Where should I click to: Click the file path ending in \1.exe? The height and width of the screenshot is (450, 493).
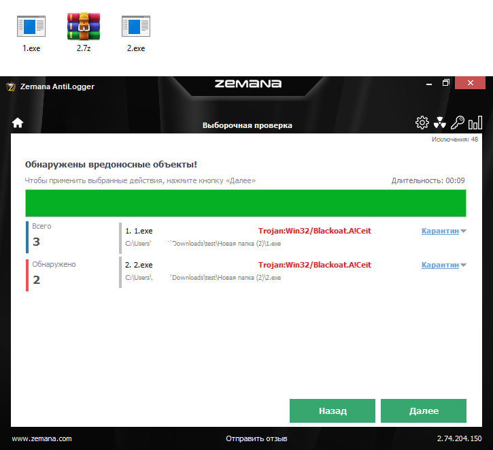pyautogui.click(x=203, y=244)
